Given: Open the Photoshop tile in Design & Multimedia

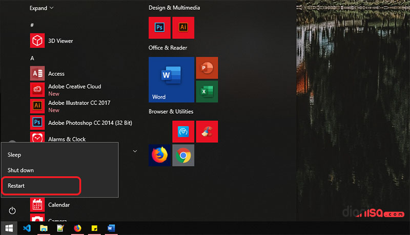Looking at the screenshot, I should tap(159, 28).
